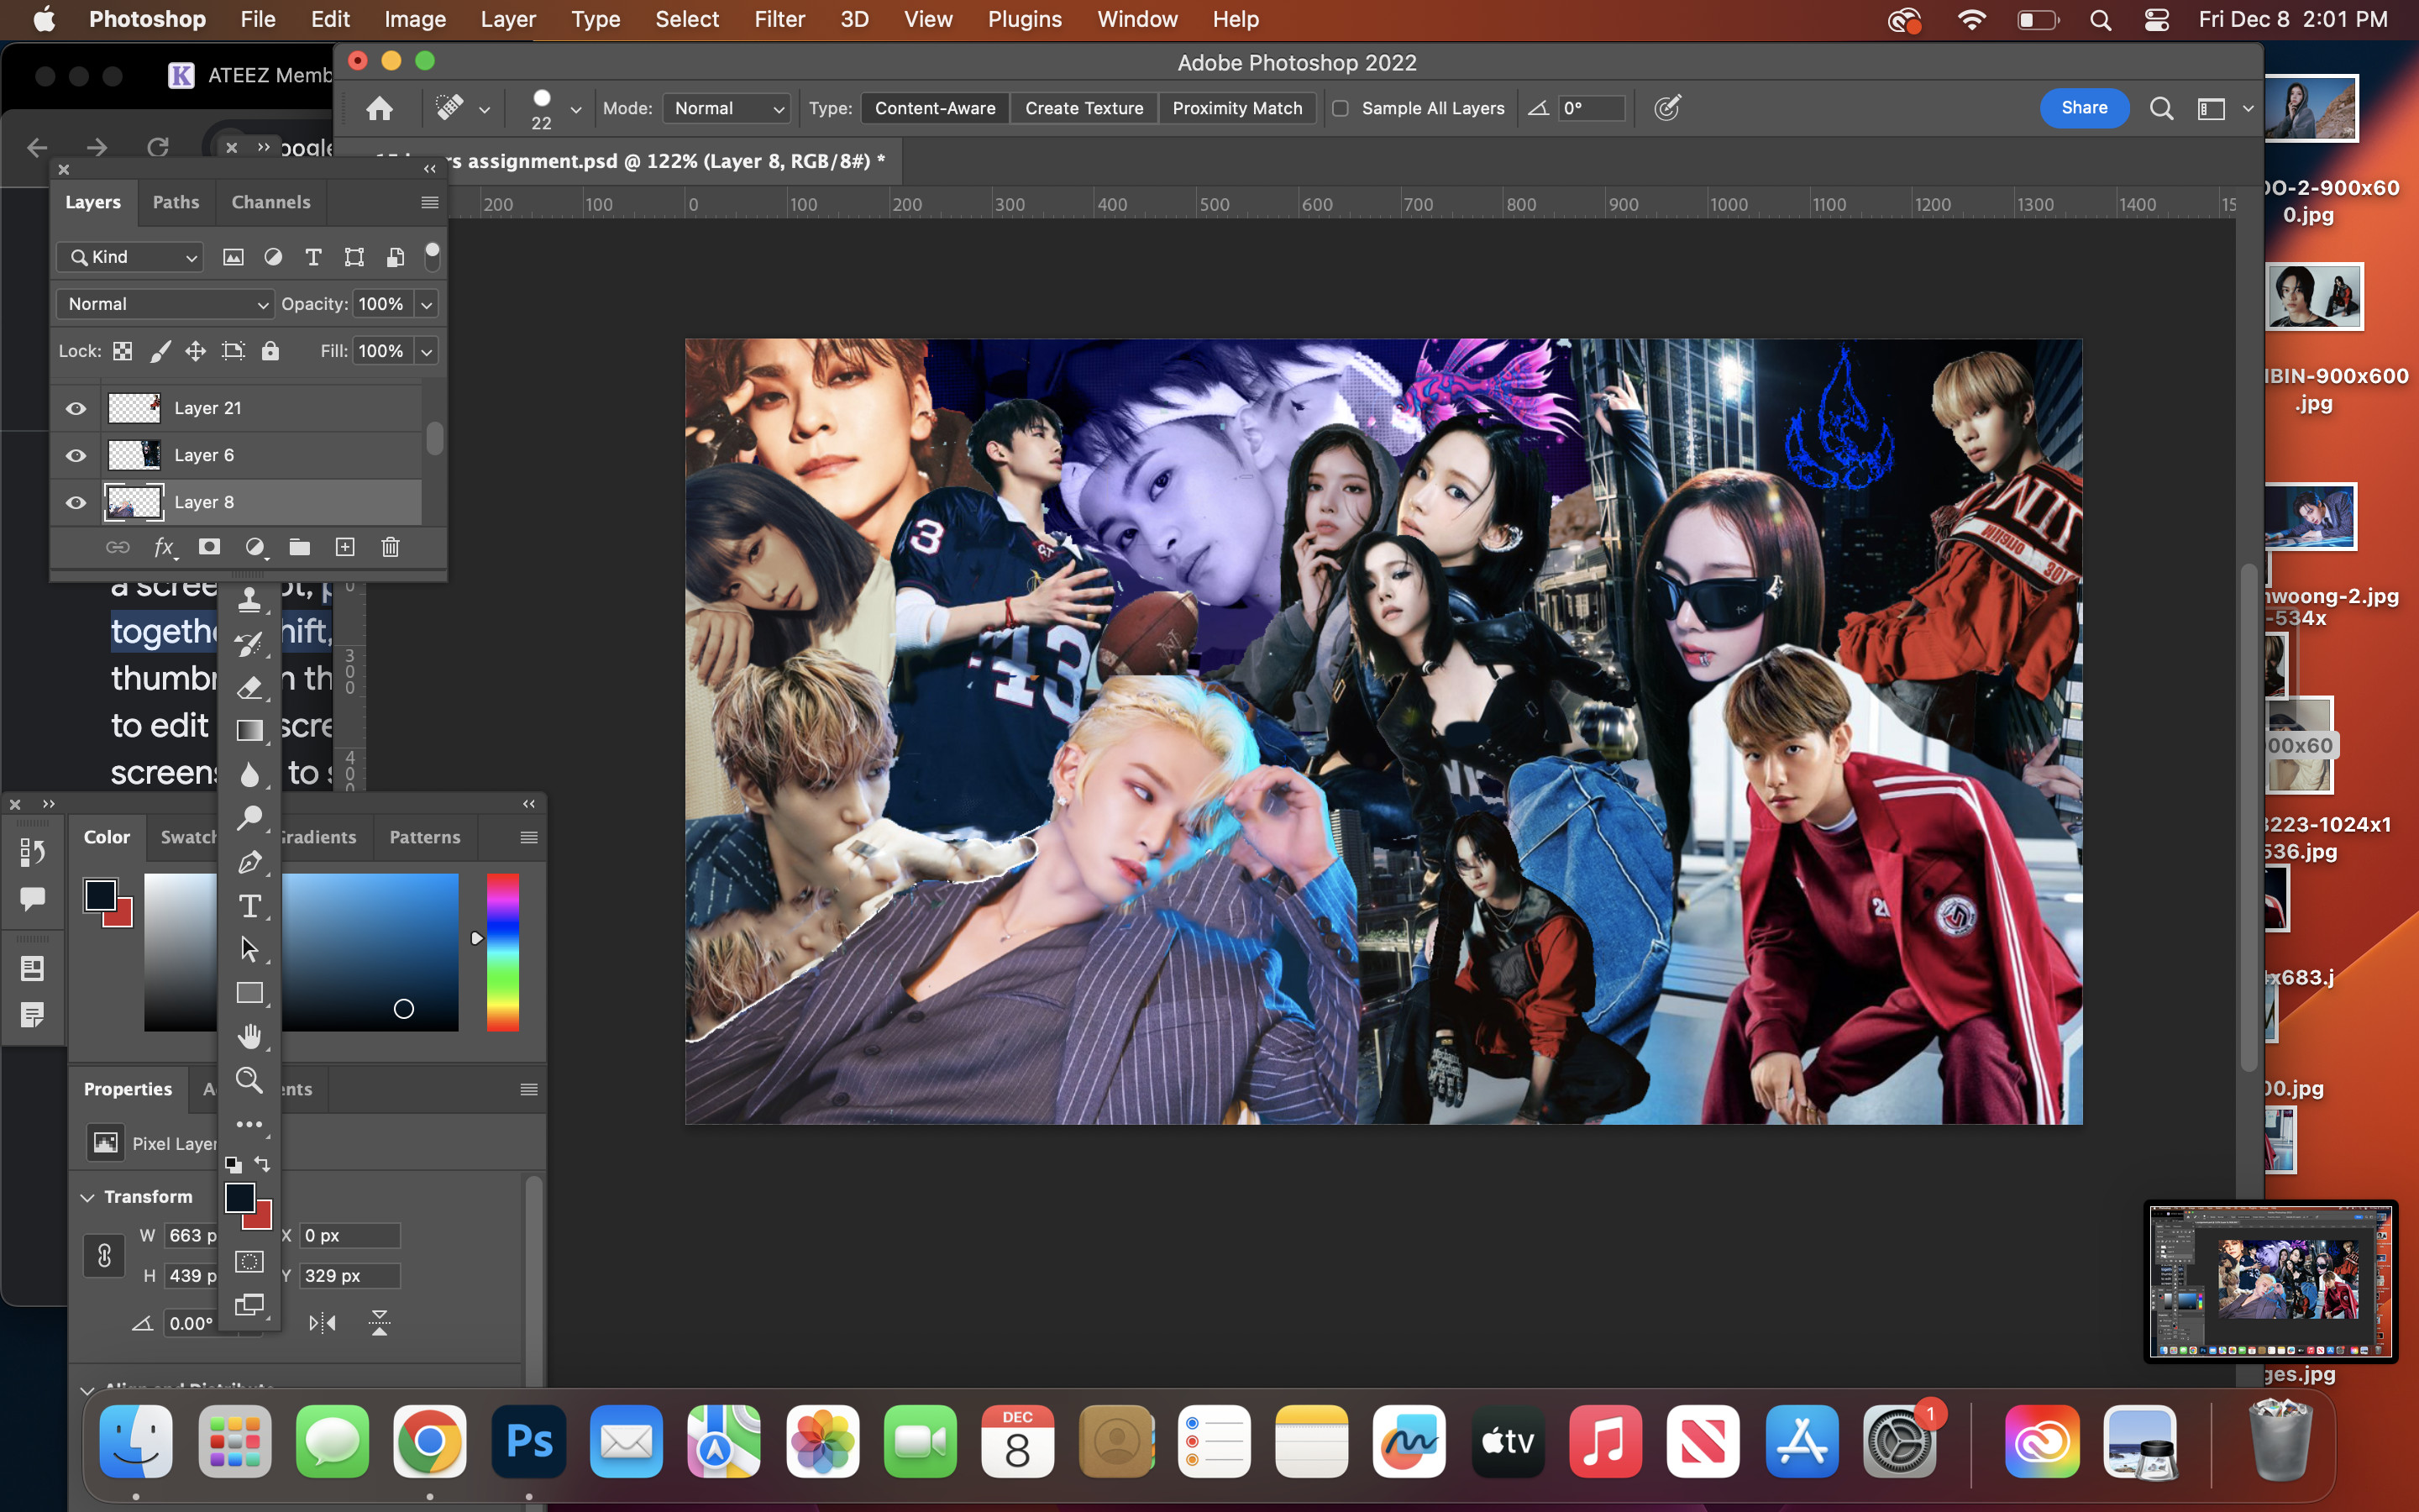Image resolution: width=2419 pixels, height=1512 pixels.
Task: Click the foreground color swatch in Color panel
Action: coord(100,894)
